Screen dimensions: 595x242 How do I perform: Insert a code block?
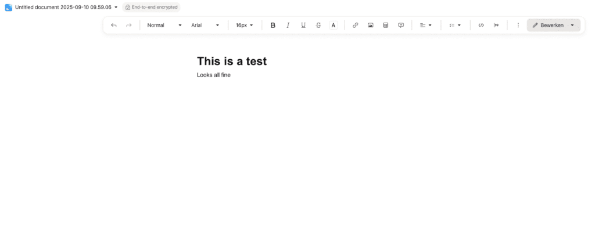point(481,26)
